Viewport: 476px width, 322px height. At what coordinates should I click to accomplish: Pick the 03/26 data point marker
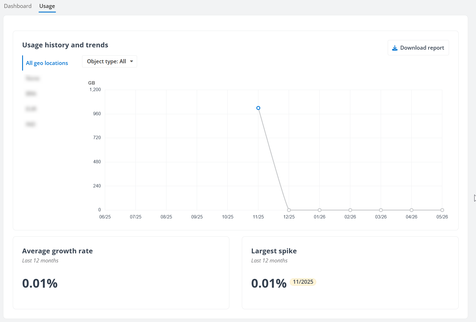click(x=381, y=210)
